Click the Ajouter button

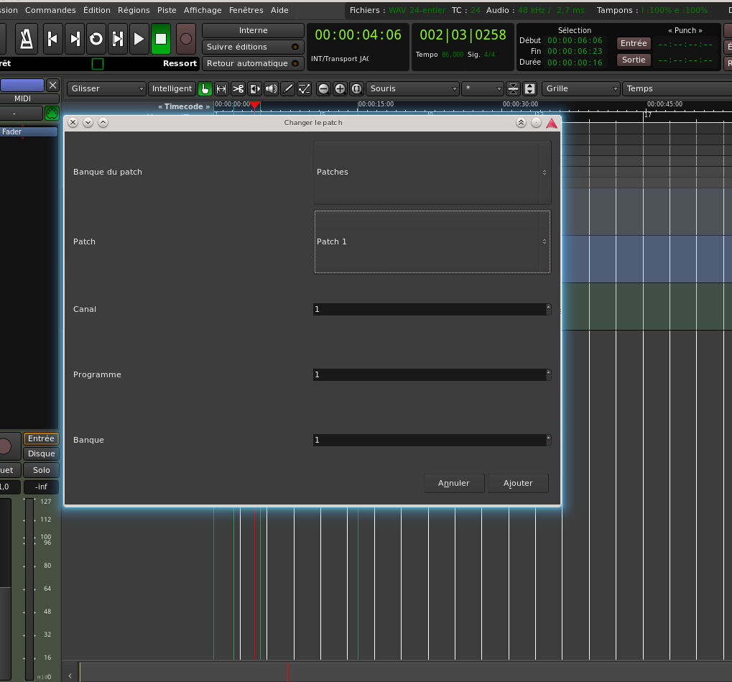click(x=518, y=483)
